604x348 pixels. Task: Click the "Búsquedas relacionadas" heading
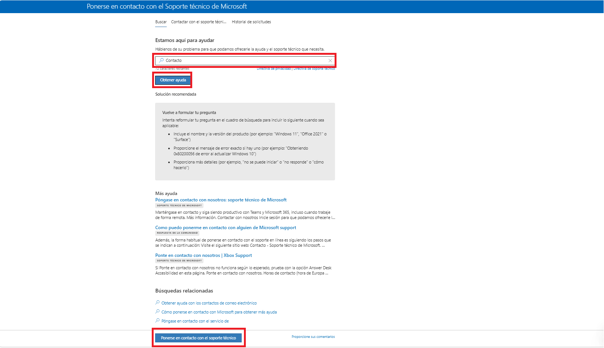184,291
